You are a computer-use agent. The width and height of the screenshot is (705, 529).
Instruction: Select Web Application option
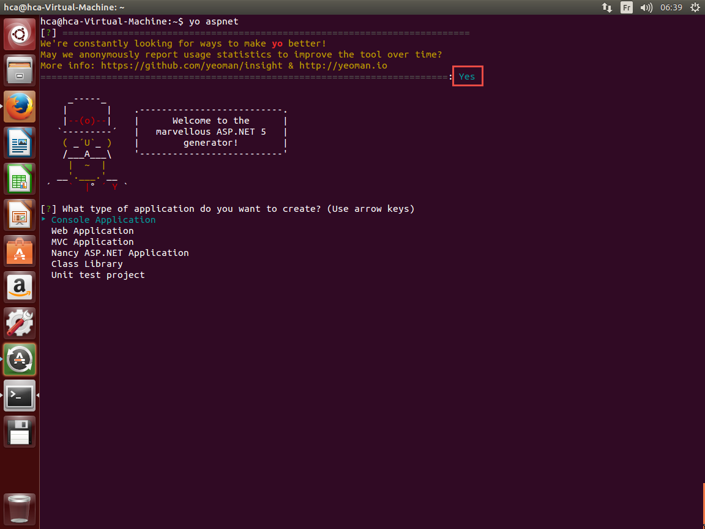click(92, 231)
